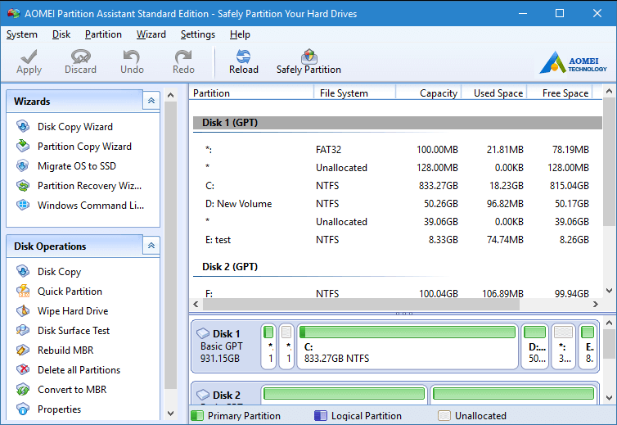Select the C: NTFS partition row

pos(398,186)
